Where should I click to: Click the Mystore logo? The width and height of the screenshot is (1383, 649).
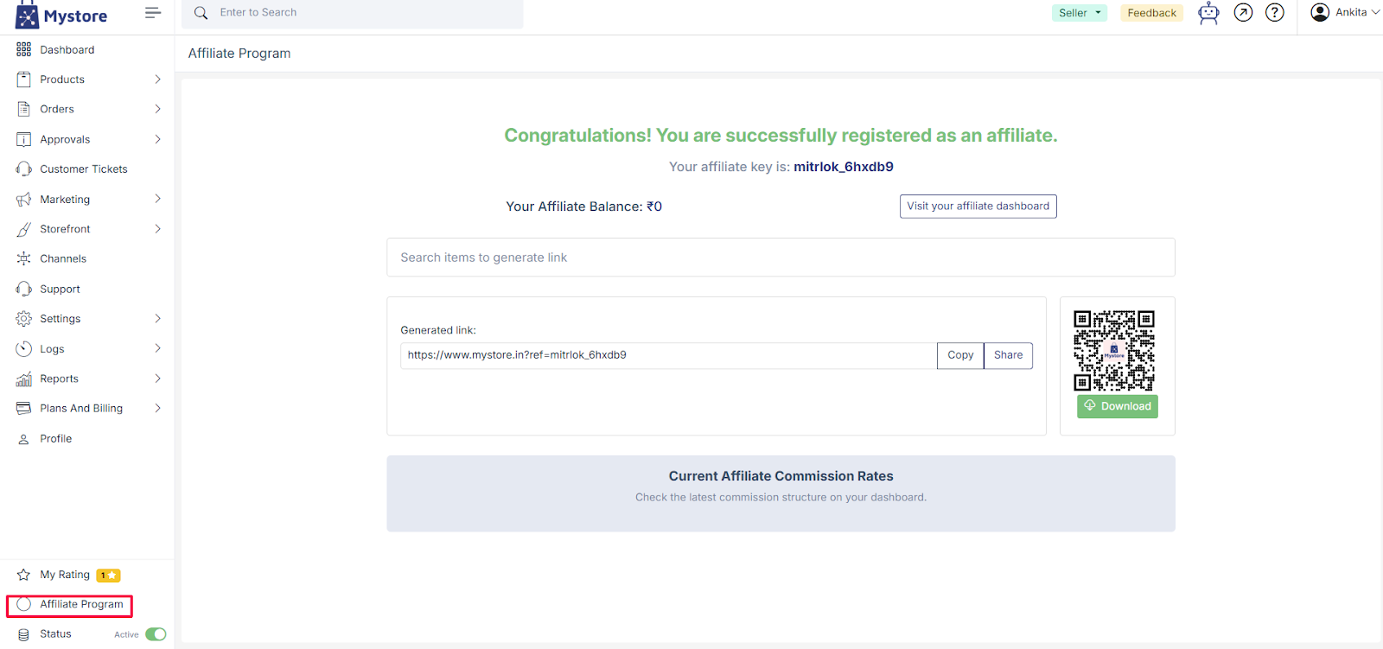coord(61,16)
